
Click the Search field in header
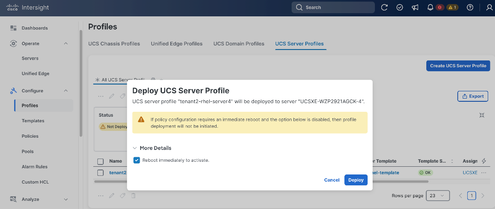tap(333, 8)
